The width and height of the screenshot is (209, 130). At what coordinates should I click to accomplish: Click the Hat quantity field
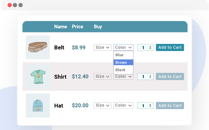[143, 105]
